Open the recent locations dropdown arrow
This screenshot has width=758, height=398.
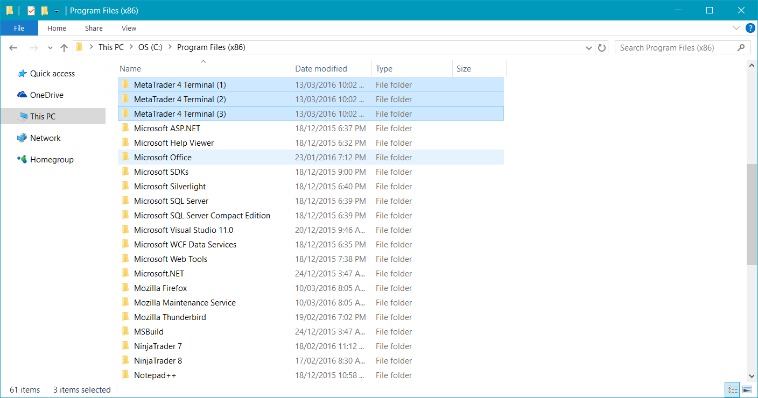click(x=50, y=48)
